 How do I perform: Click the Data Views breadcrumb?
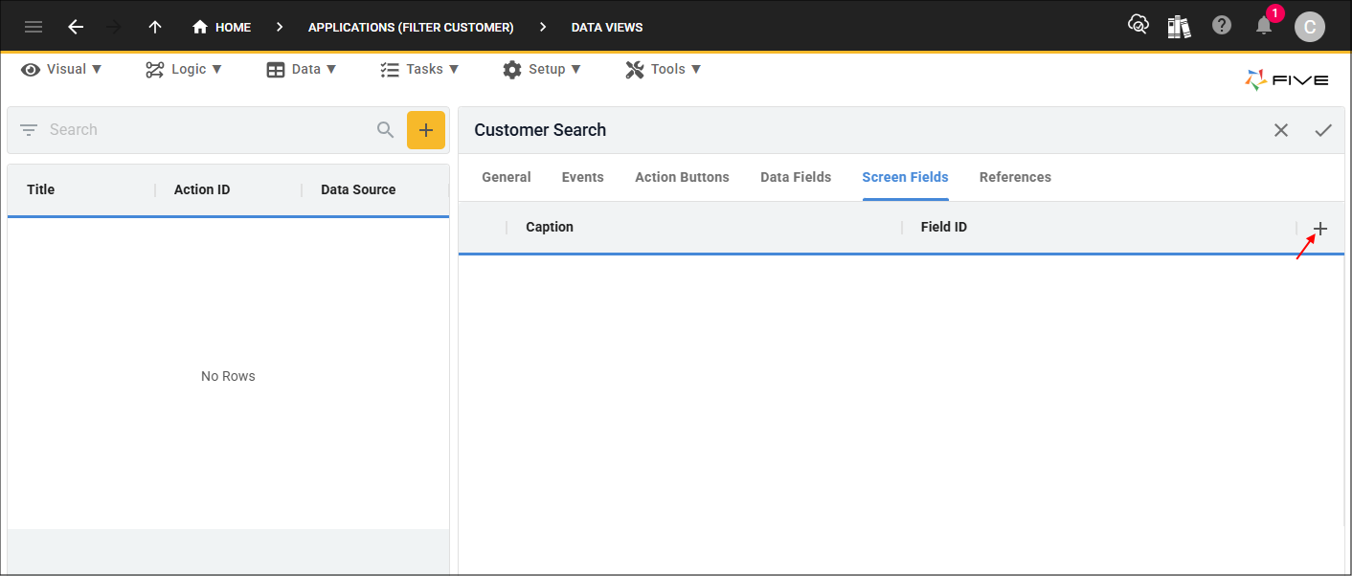click(607, 27)
